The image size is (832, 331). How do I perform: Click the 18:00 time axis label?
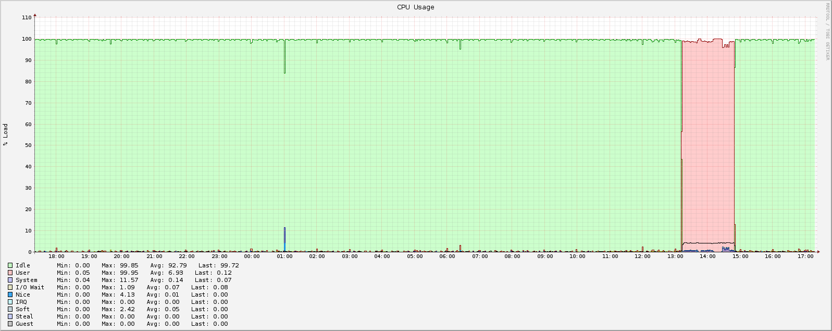tap(56, 256)
